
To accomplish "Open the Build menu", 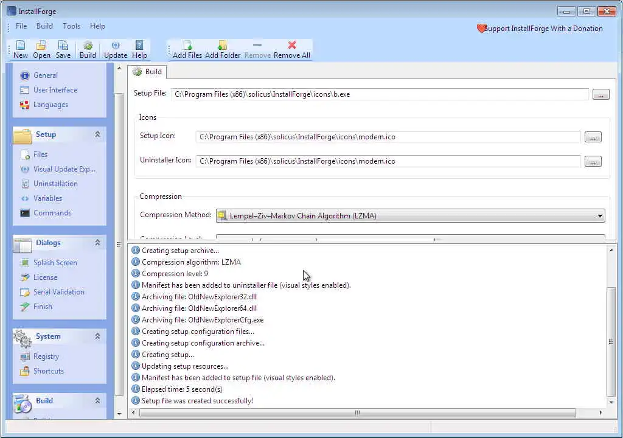I will pos(44,26).
